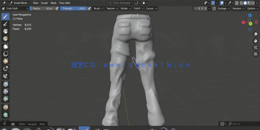Viewport: 260px width, 130px height.
Task: Switch perspective/orthographic grid icon
Action: coord(255,54)
